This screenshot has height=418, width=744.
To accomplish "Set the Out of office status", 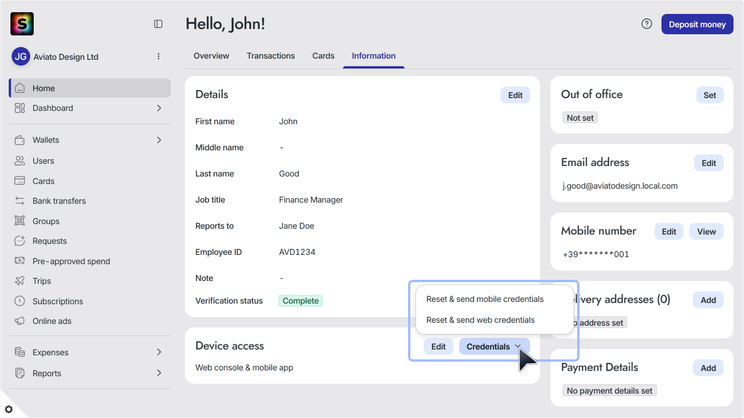I will pyautogui.click(x=710, y=95).
